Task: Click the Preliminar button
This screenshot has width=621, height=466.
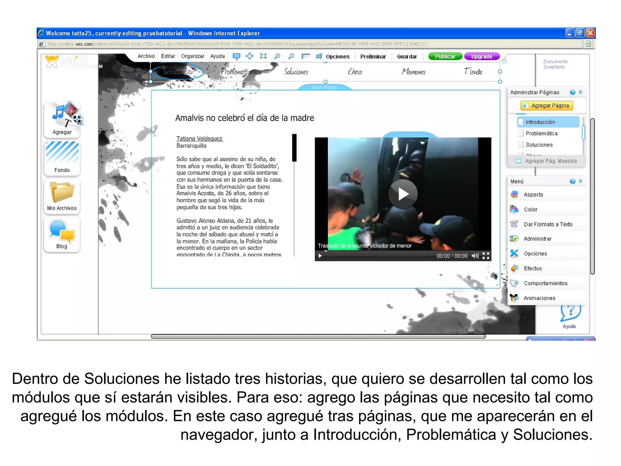Action: (x=373, y=56)
